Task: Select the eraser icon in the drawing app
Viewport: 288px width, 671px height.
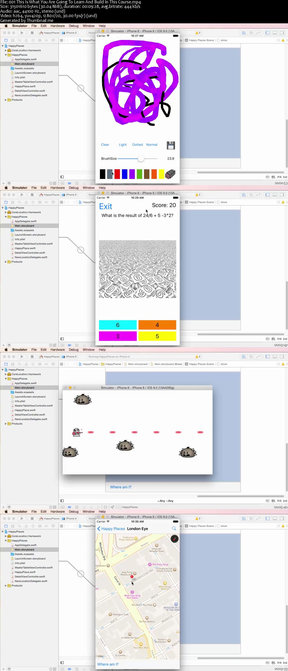Action: [x=170, y=174]
